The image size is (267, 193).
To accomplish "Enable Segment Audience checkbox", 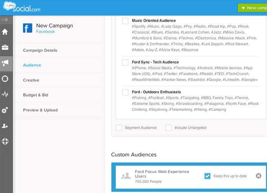I will pyautogui.click(x=119, y=128).
